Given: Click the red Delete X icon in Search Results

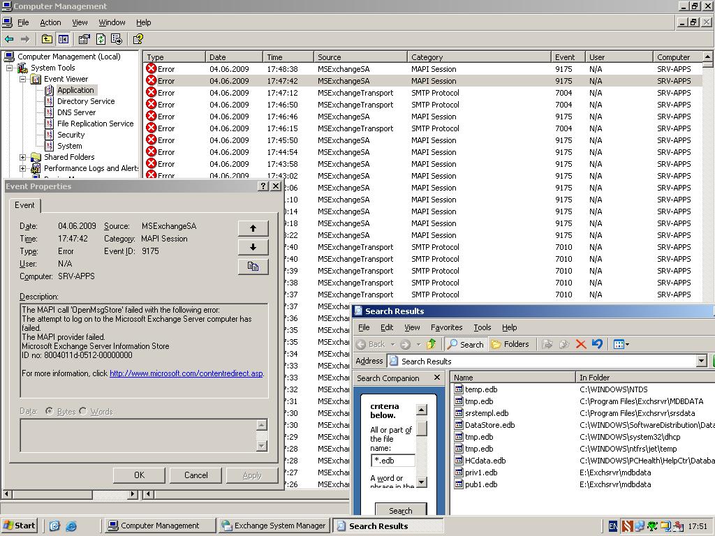Looking at the screenshot, I should pyautogui.click(x=580, y=344).
